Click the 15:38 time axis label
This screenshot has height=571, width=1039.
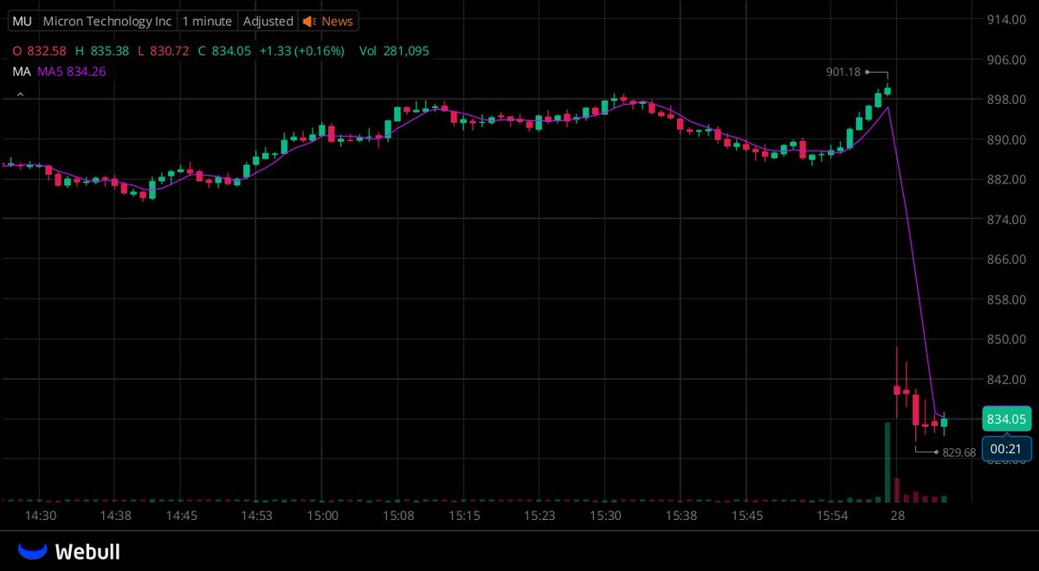coord(681,516)
